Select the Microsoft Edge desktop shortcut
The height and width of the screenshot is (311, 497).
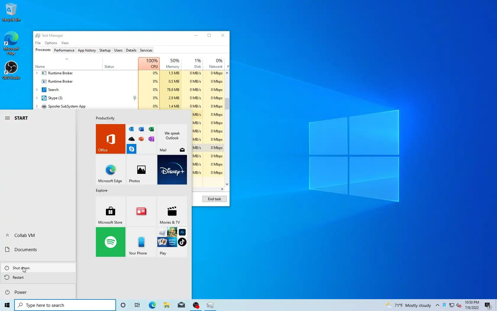click(x=11, y=43)
